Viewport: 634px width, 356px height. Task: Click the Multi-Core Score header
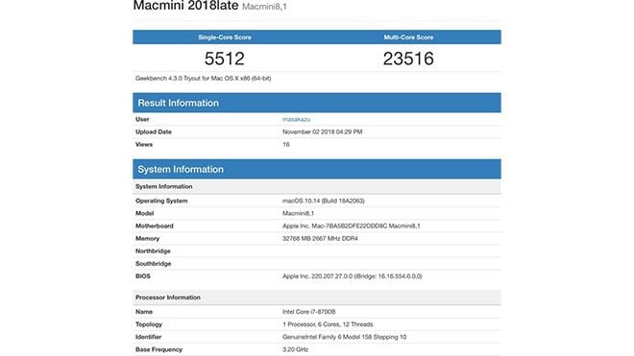[408, 37]
